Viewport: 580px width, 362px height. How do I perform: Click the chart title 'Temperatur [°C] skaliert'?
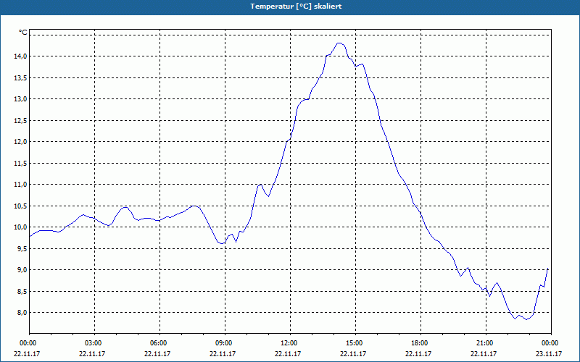pyautogui.click(x=296, y=7)
